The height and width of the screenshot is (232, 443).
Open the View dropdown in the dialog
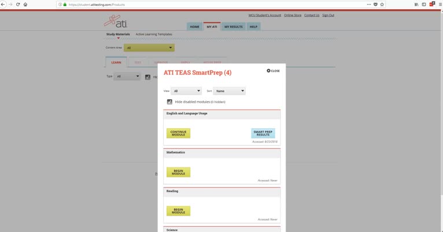[186, 91]
